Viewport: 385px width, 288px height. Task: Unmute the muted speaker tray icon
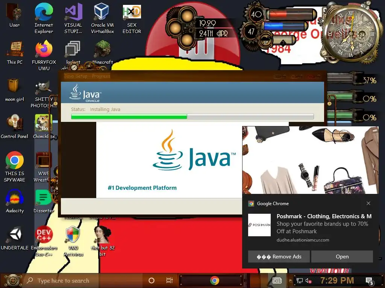pos(308,280)
